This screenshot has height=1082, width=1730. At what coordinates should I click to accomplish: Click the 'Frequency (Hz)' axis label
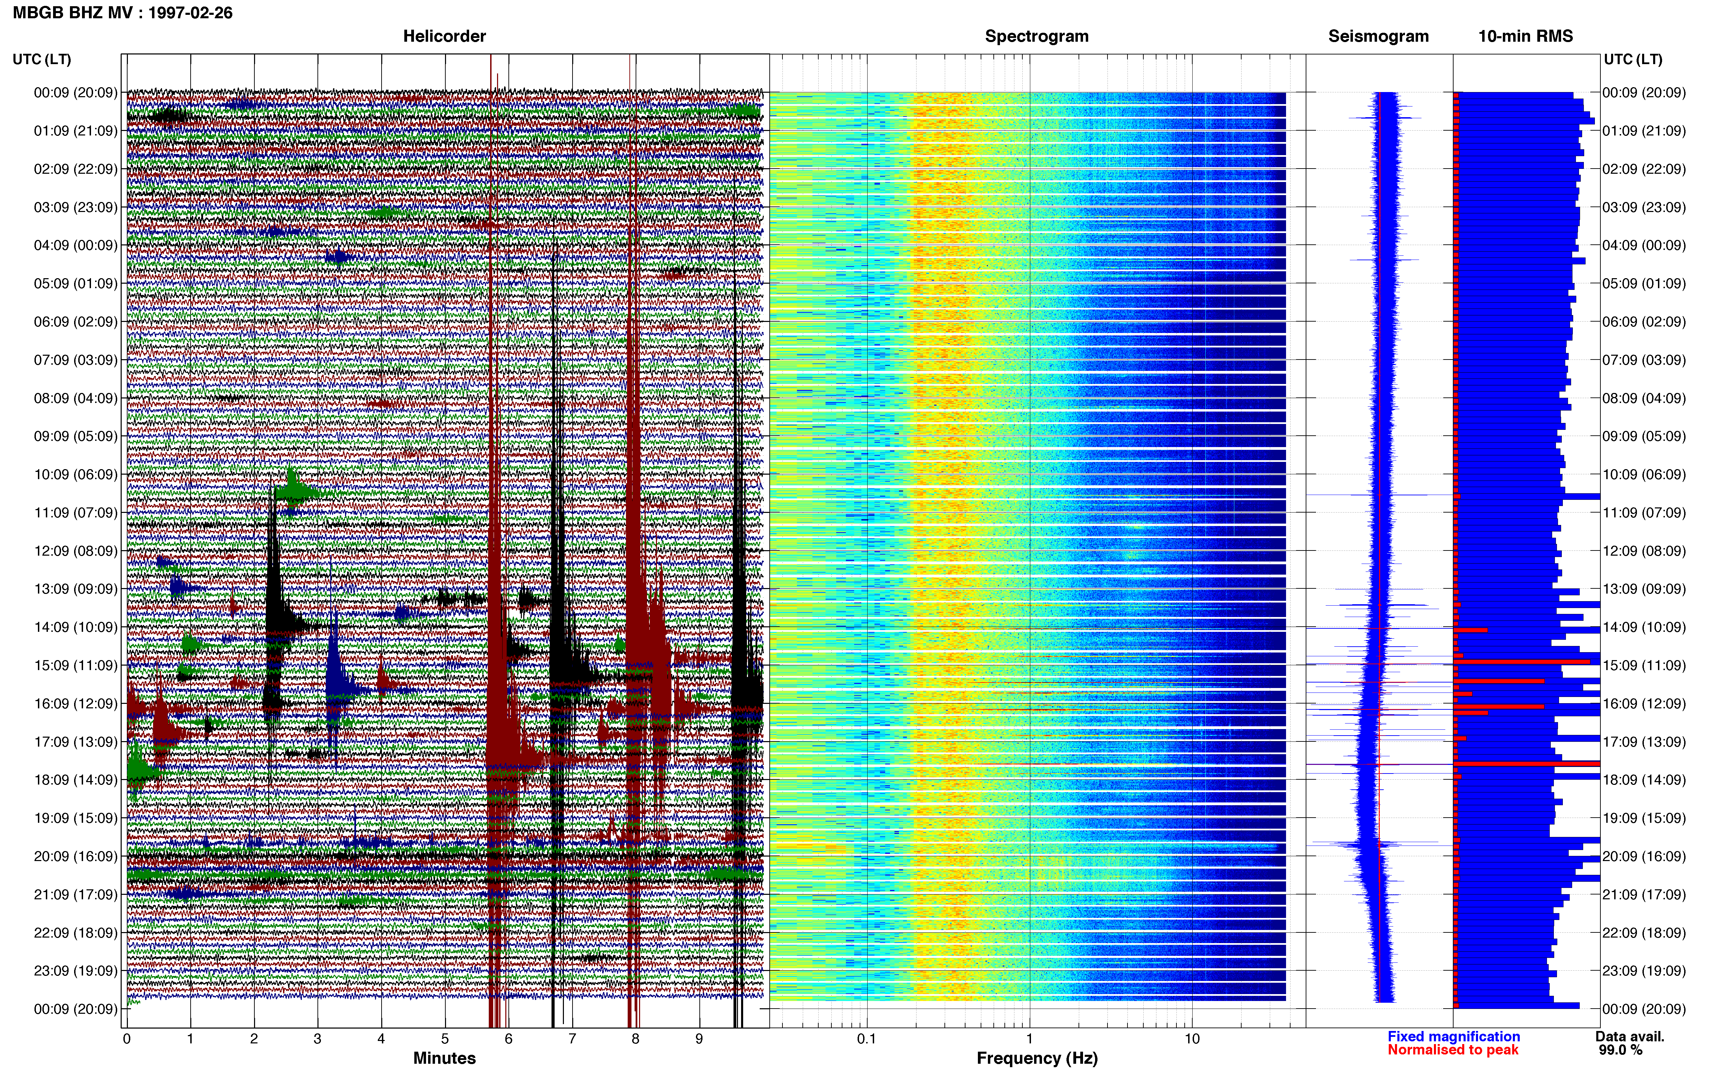pyautogui.click(x=1037, y=1058)
